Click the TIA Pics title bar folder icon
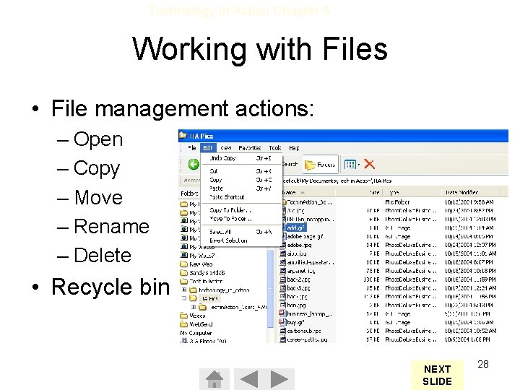Image resolution: width=520 pixels, height=390 pixels. [x=183, y=135]
